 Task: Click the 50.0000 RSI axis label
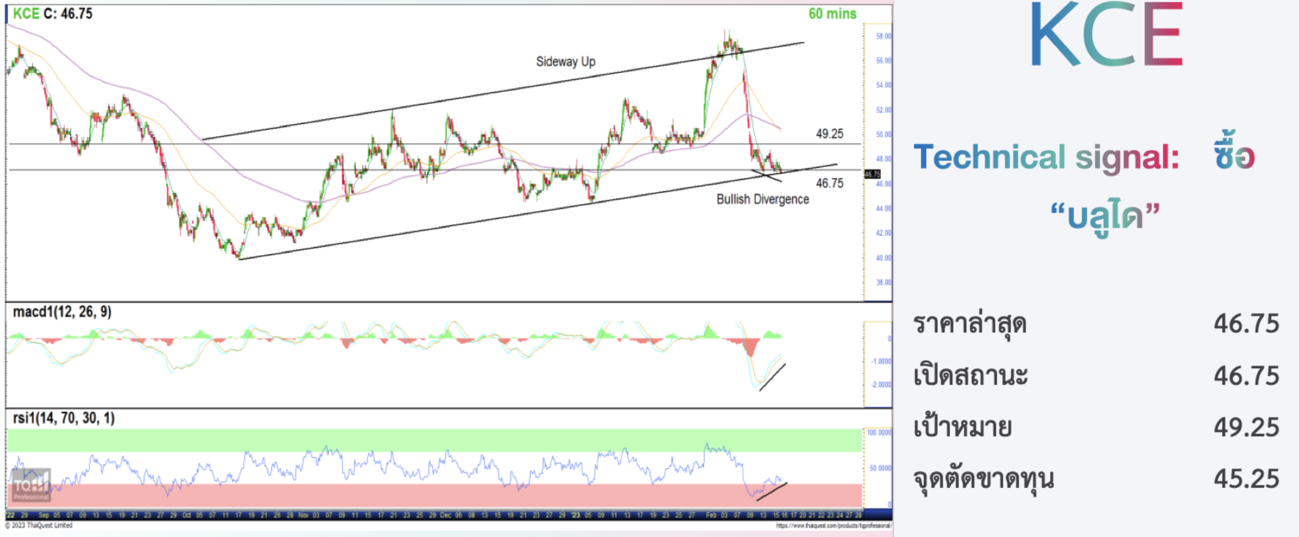pos(881,468)
